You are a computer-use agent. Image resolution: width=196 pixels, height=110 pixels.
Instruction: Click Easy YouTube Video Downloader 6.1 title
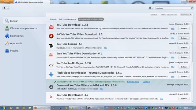pos(79,54)
